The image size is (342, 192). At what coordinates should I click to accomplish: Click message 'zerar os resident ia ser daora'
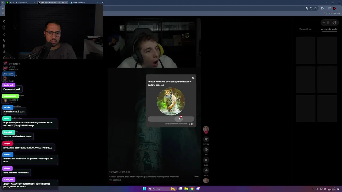17,137
